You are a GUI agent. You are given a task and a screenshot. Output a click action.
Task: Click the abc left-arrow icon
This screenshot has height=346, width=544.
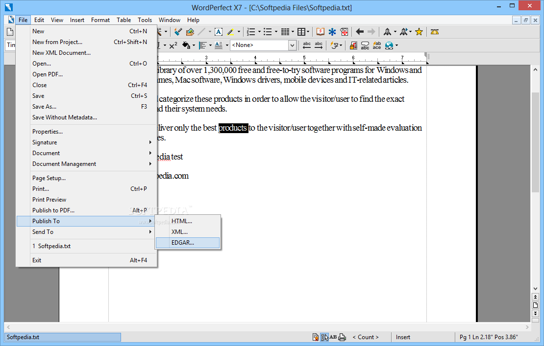tap(307, 46)
